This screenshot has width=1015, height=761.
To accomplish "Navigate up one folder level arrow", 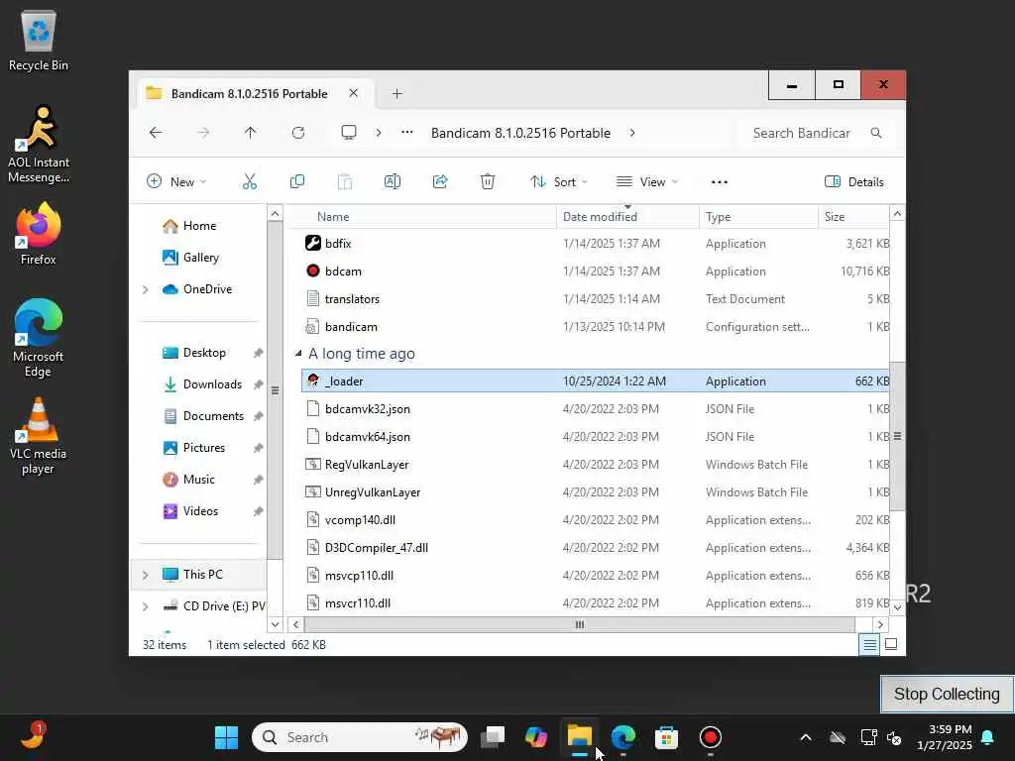I will [251, 133].
